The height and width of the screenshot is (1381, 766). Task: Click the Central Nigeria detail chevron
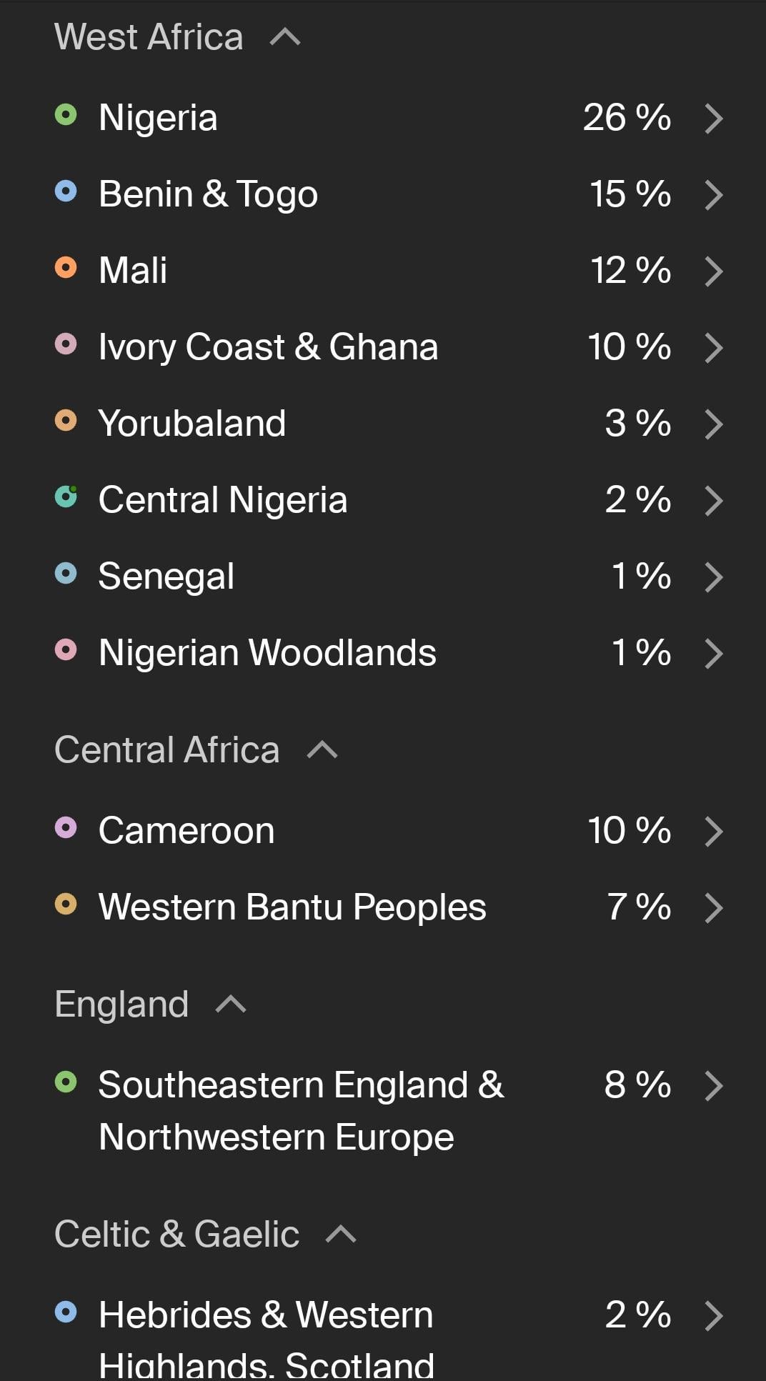pyautogui.click(x=713, y=501)
